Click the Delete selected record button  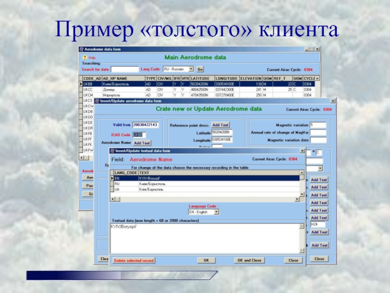134,261
